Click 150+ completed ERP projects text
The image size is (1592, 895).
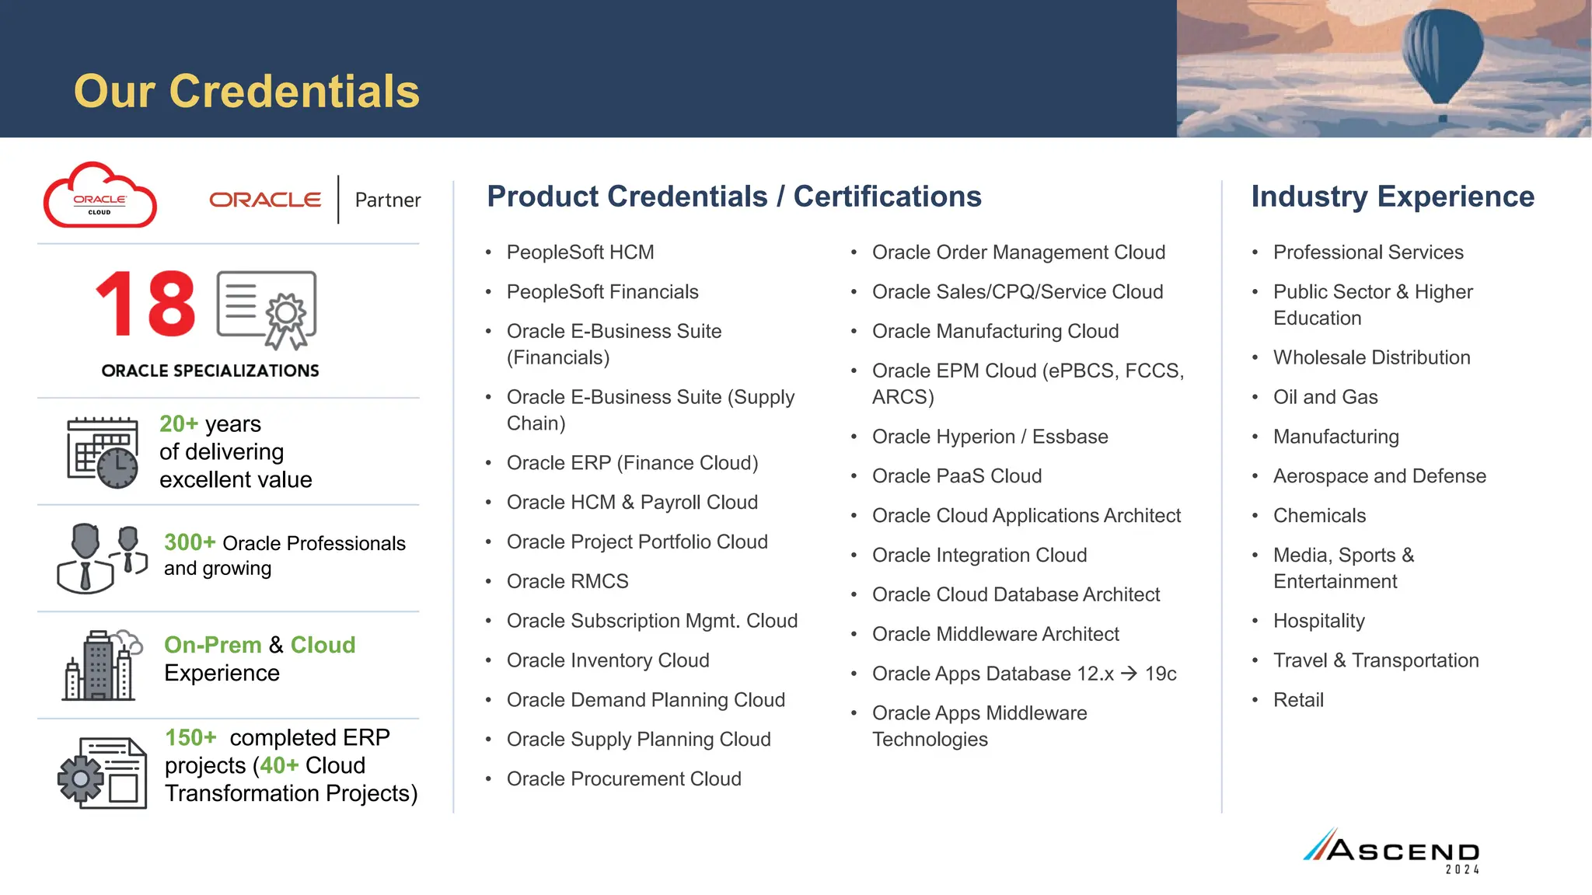coord(291,765)
